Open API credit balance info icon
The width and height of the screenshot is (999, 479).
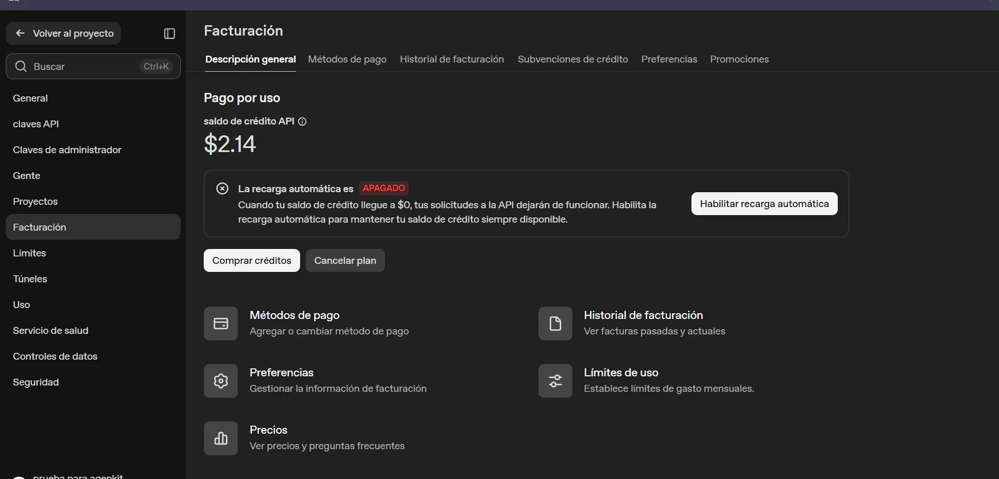coord(302,122)
